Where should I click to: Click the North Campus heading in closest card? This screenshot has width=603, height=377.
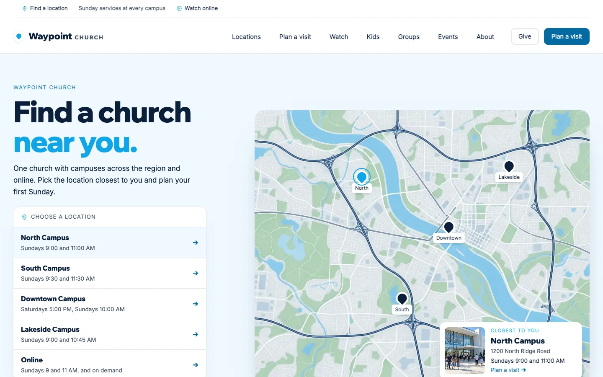coord(518,341)
